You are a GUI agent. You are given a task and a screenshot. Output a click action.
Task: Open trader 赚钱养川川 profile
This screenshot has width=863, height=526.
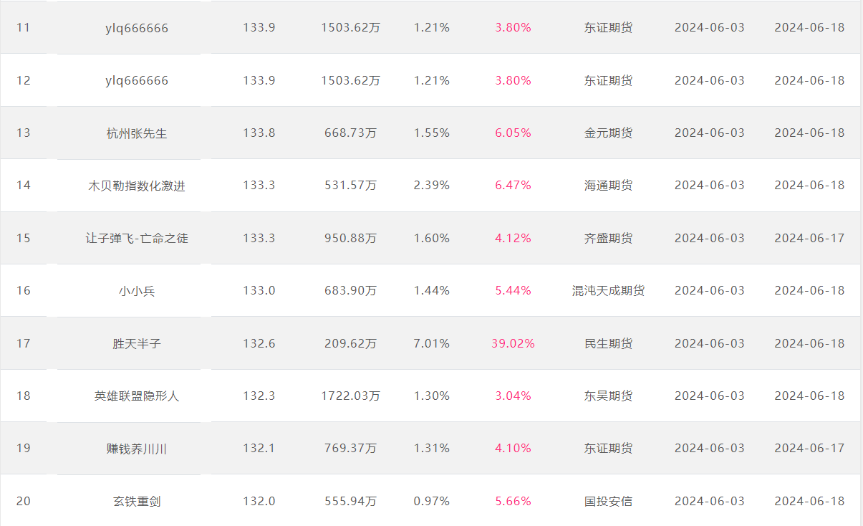pos(137,449)
